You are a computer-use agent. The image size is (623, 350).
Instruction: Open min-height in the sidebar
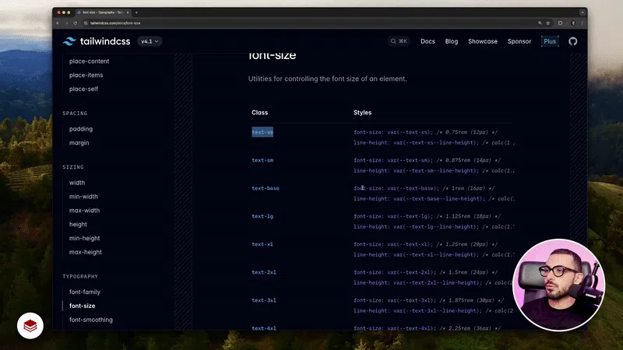tap(84, 238)
